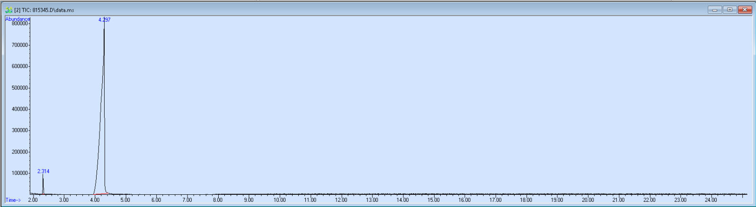Click the 100000 abundance tick label

[x=20, y=173]
